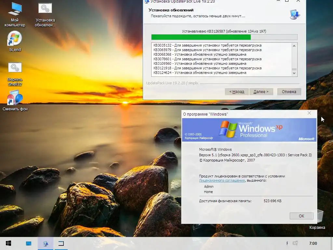This screenshot has height=250, width=333.
Task: Click the Установка обновлений heading
Action: [x=171, y=10]
